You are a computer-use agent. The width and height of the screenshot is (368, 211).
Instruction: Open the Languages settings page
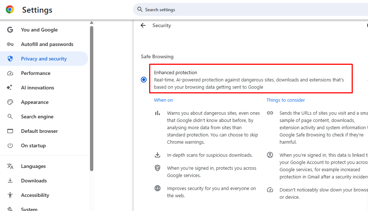point(33,166)
